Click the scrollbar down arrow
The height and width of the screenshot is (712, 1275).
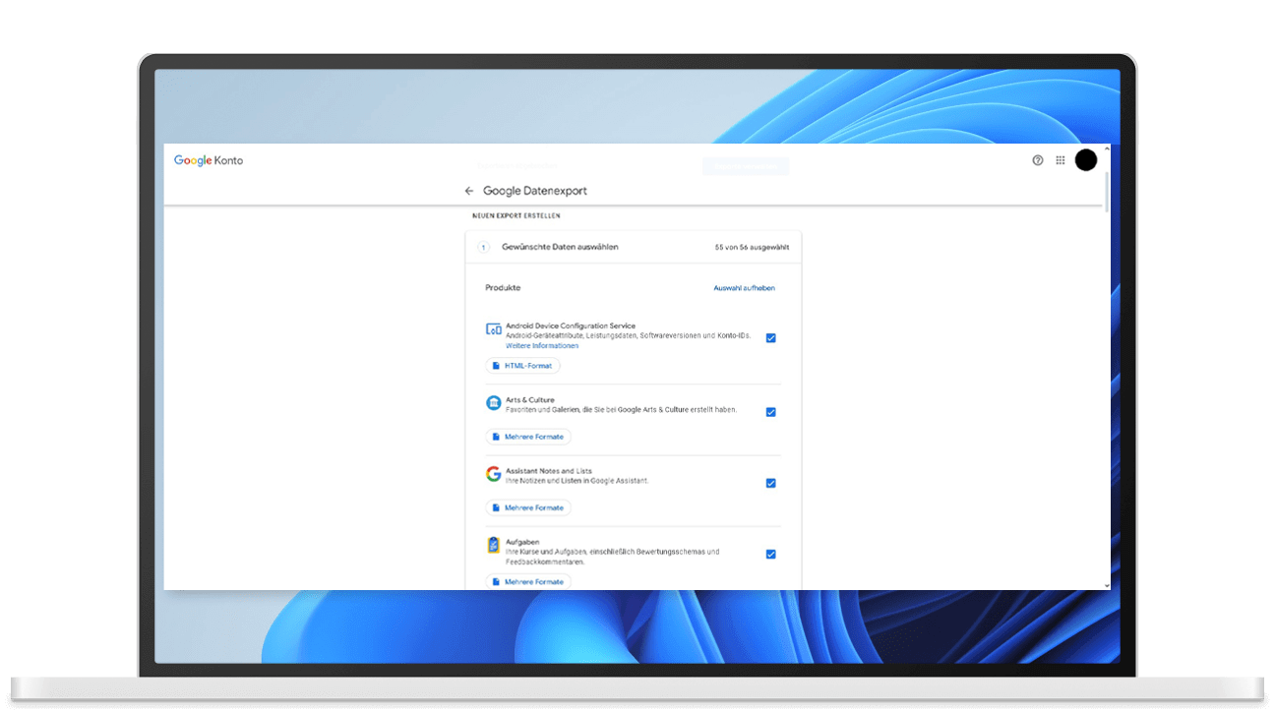[1107, 585]
